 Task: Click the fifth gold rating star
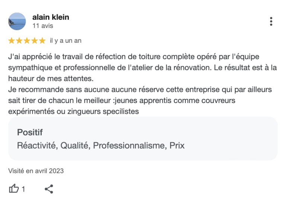42,41
